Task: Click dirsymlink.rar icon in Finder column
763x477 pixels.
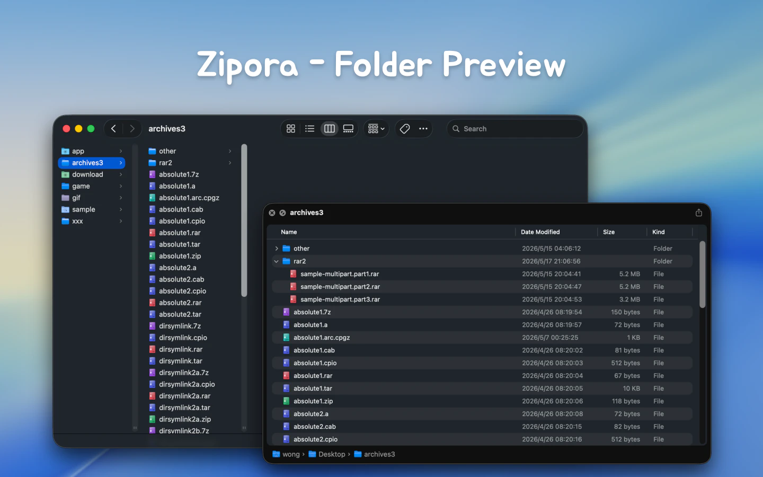Action: 152,349
